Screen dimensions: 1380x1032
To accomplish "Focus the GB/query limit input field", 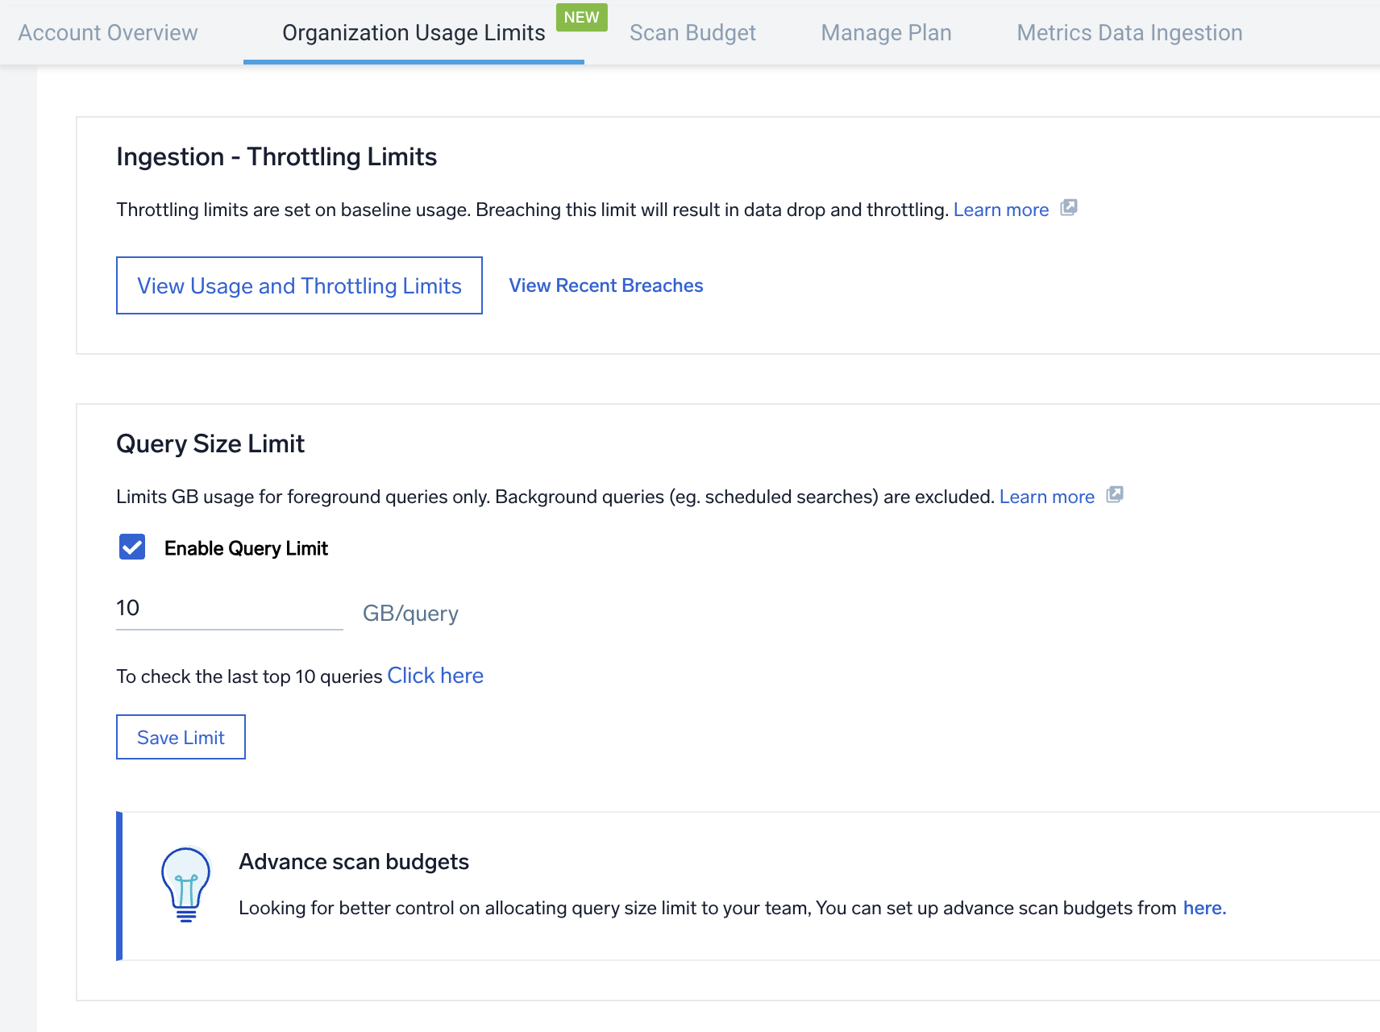I will click(x=229, y=609).
